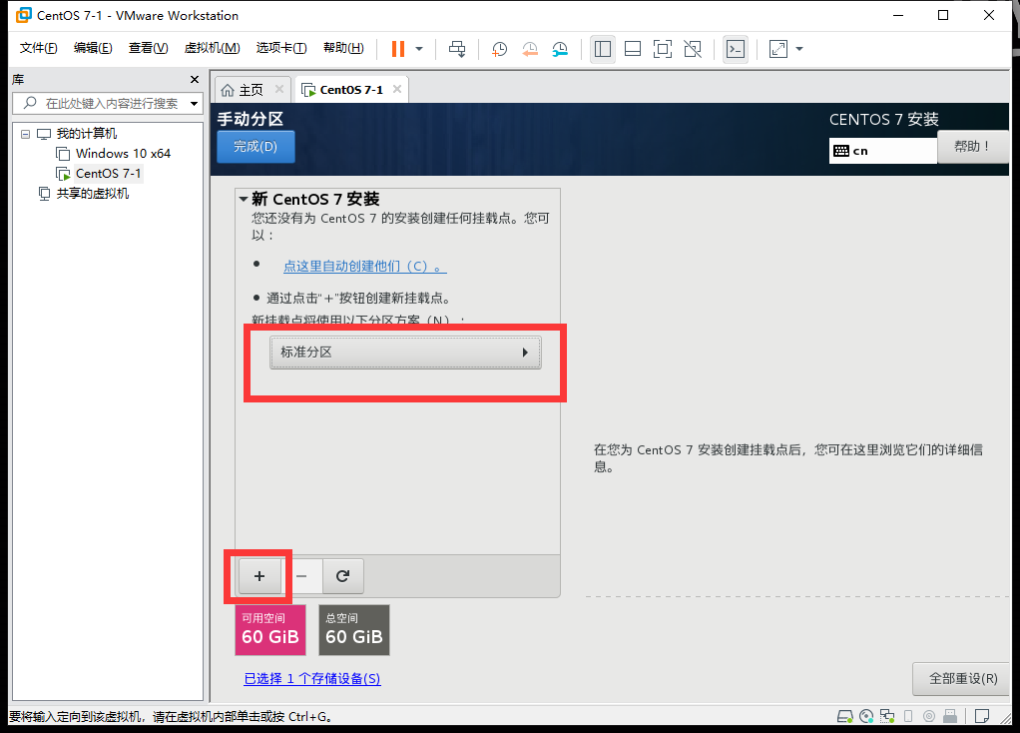Open the 帮助(H) menu
This screenshot has height=733, width=1020.
(x=343, y=48)
